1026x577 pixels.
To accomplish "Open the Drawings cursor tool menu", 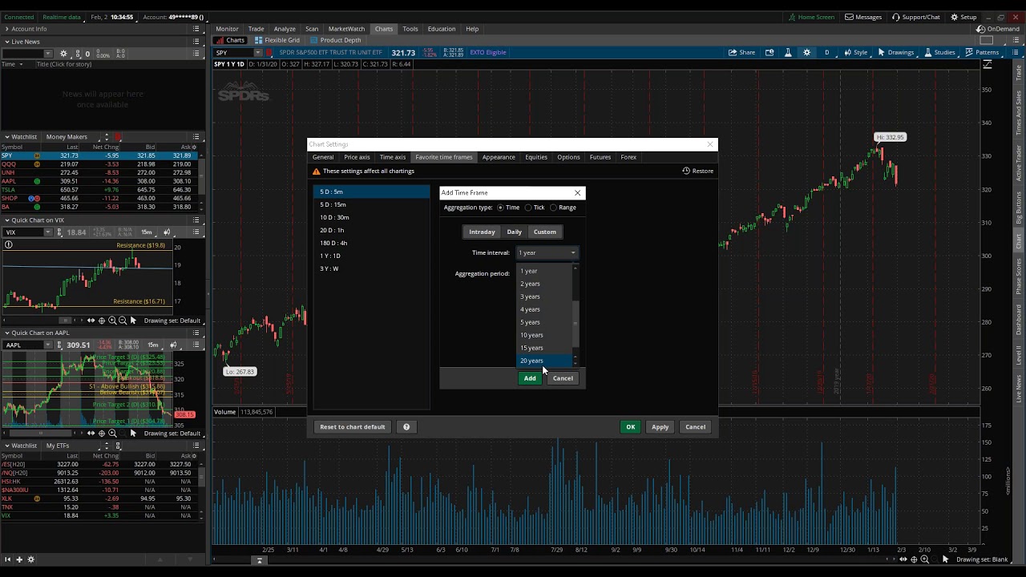I will coord(895,52).
